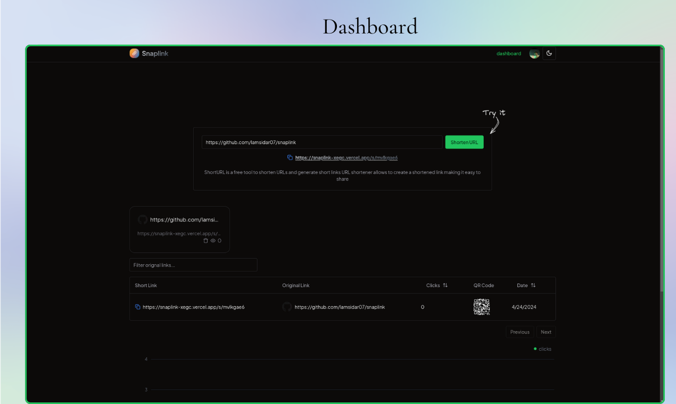Focus the Filter original links field
The width and height of the screenshot is (676, 404).
(x=193, y=265)
